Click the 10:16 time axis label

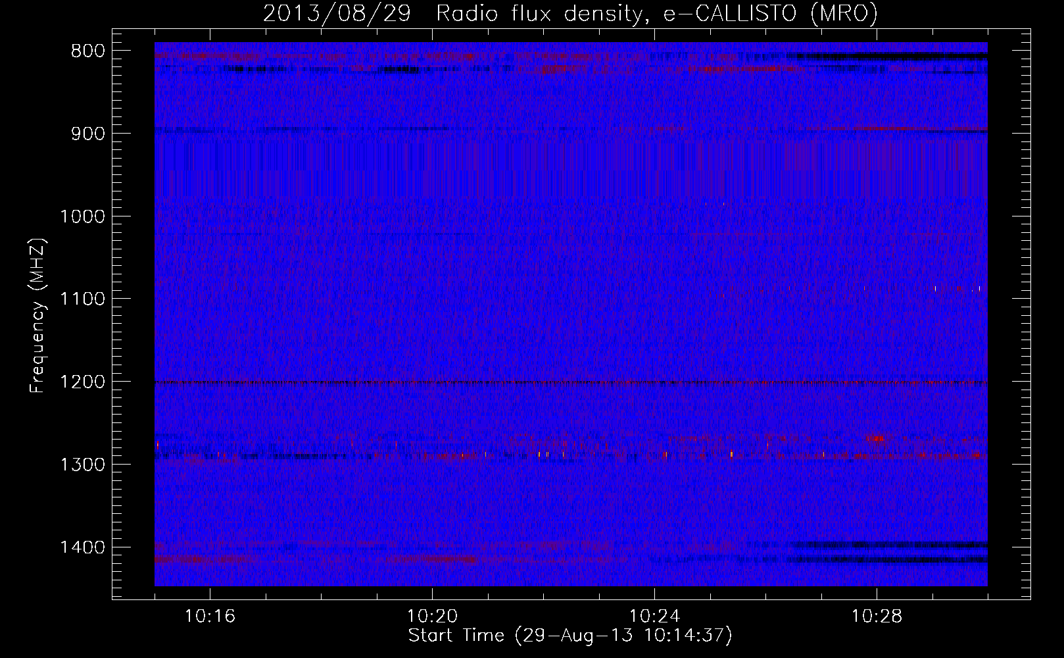coord(210,617)
